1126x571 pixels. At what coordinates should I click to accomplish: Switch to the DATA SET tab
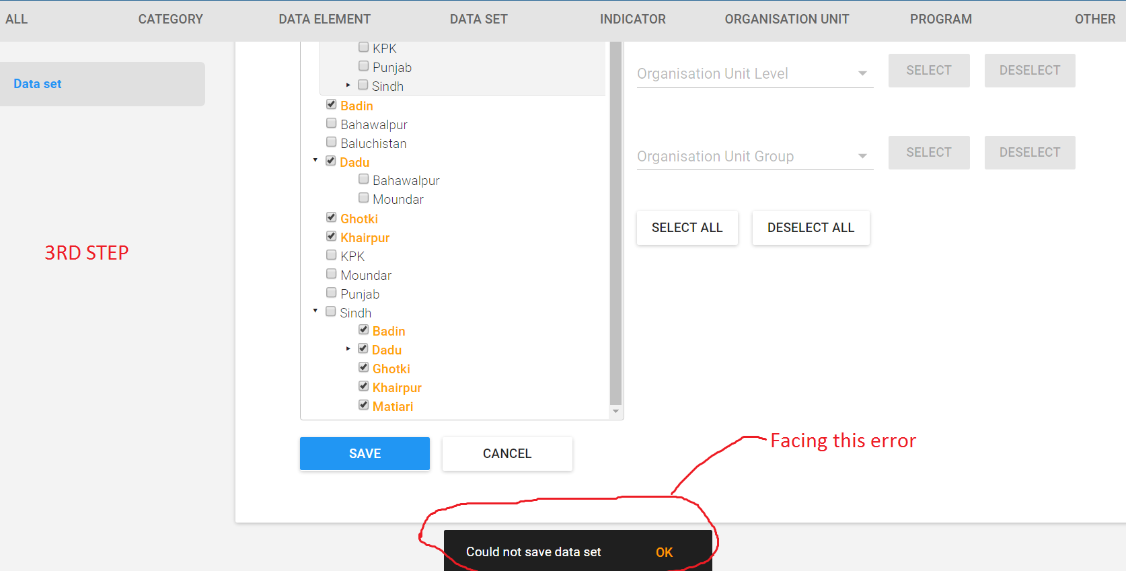(x=478, y=20)
